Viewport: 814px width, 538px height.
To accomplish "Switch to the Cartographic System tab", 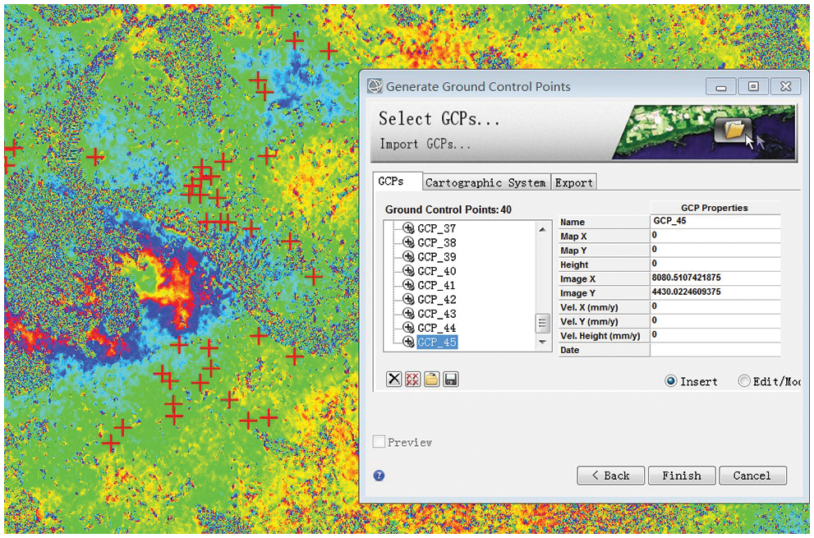I will 485,182.
